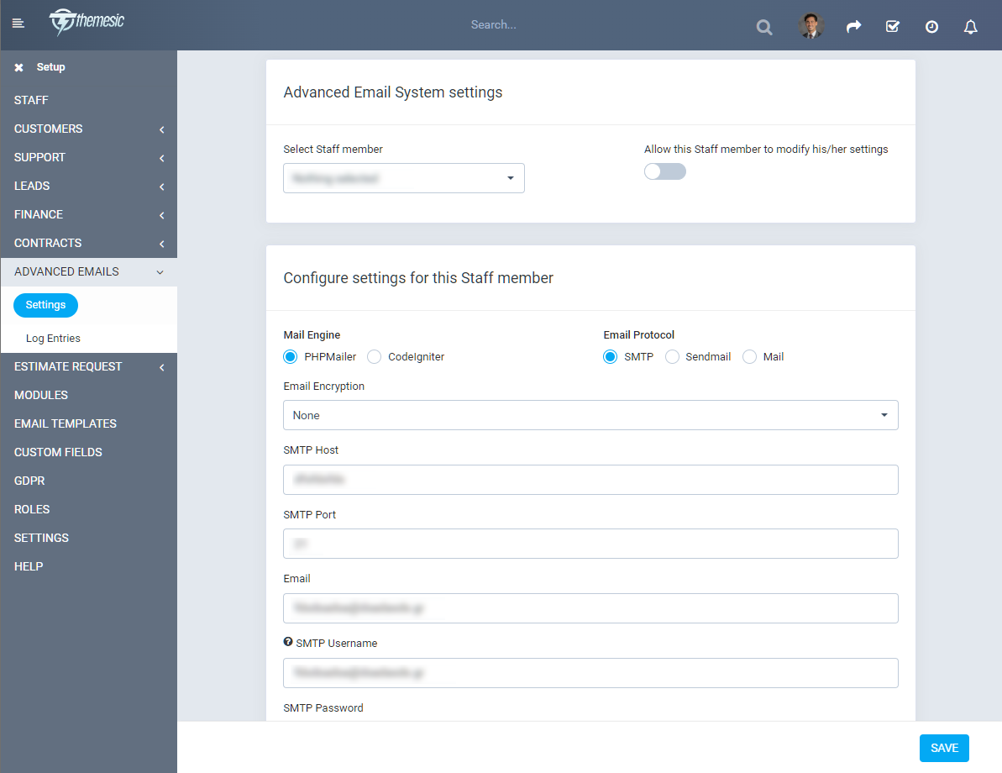
Task: Click the user profile avatar picture
Action: click(x=809, y=24)
